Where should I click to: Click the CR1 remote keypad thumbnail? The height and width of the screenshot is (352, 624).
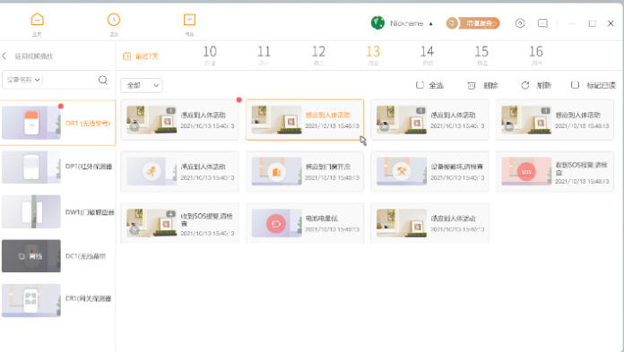[x=31, y=300]
